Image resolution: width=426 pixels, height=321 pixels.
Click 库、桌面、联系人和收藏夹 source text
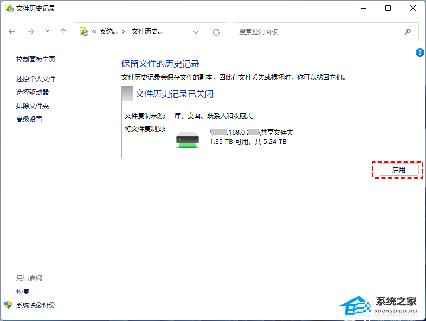214,116
